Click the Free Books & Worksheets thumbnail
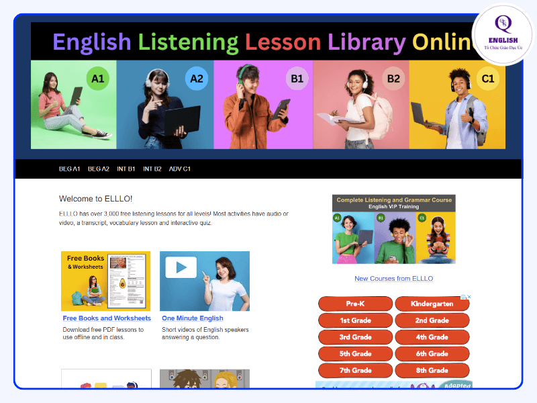Screen dimensions: 537x403 tap(106, 281)
